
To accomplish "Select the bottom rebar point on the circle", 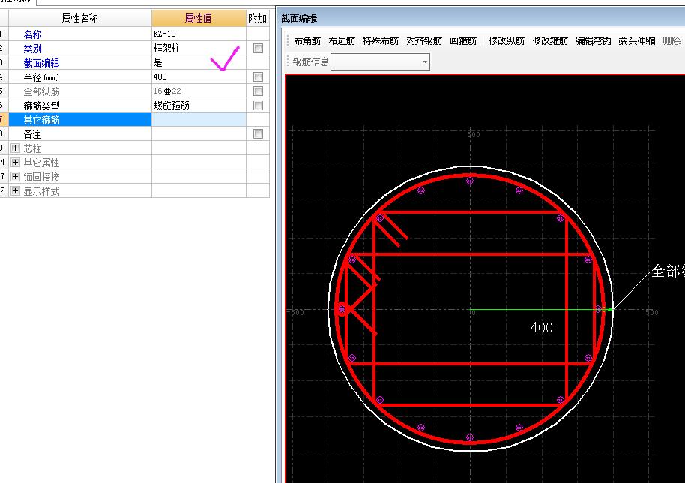I will [470, 437].
